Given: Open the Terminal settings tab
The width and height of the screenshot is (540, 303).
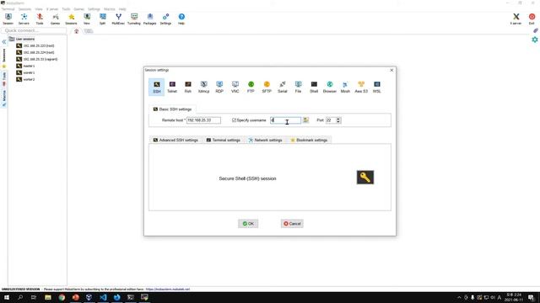Looking at the screenshot, I should tap(223, 141).
